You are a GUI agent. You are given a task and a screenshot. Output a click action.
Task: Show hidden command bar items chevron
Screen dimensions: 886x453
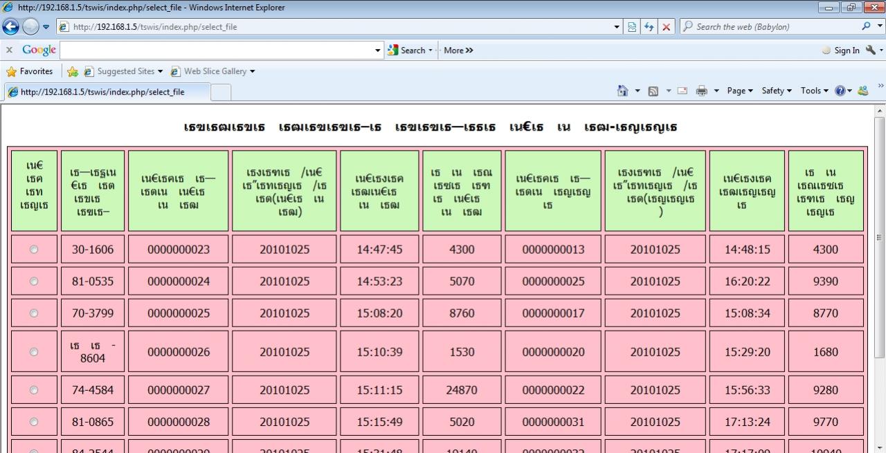click(880, 86)
